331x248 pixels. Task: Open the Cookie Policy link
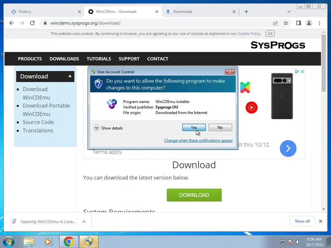point(249,34)
